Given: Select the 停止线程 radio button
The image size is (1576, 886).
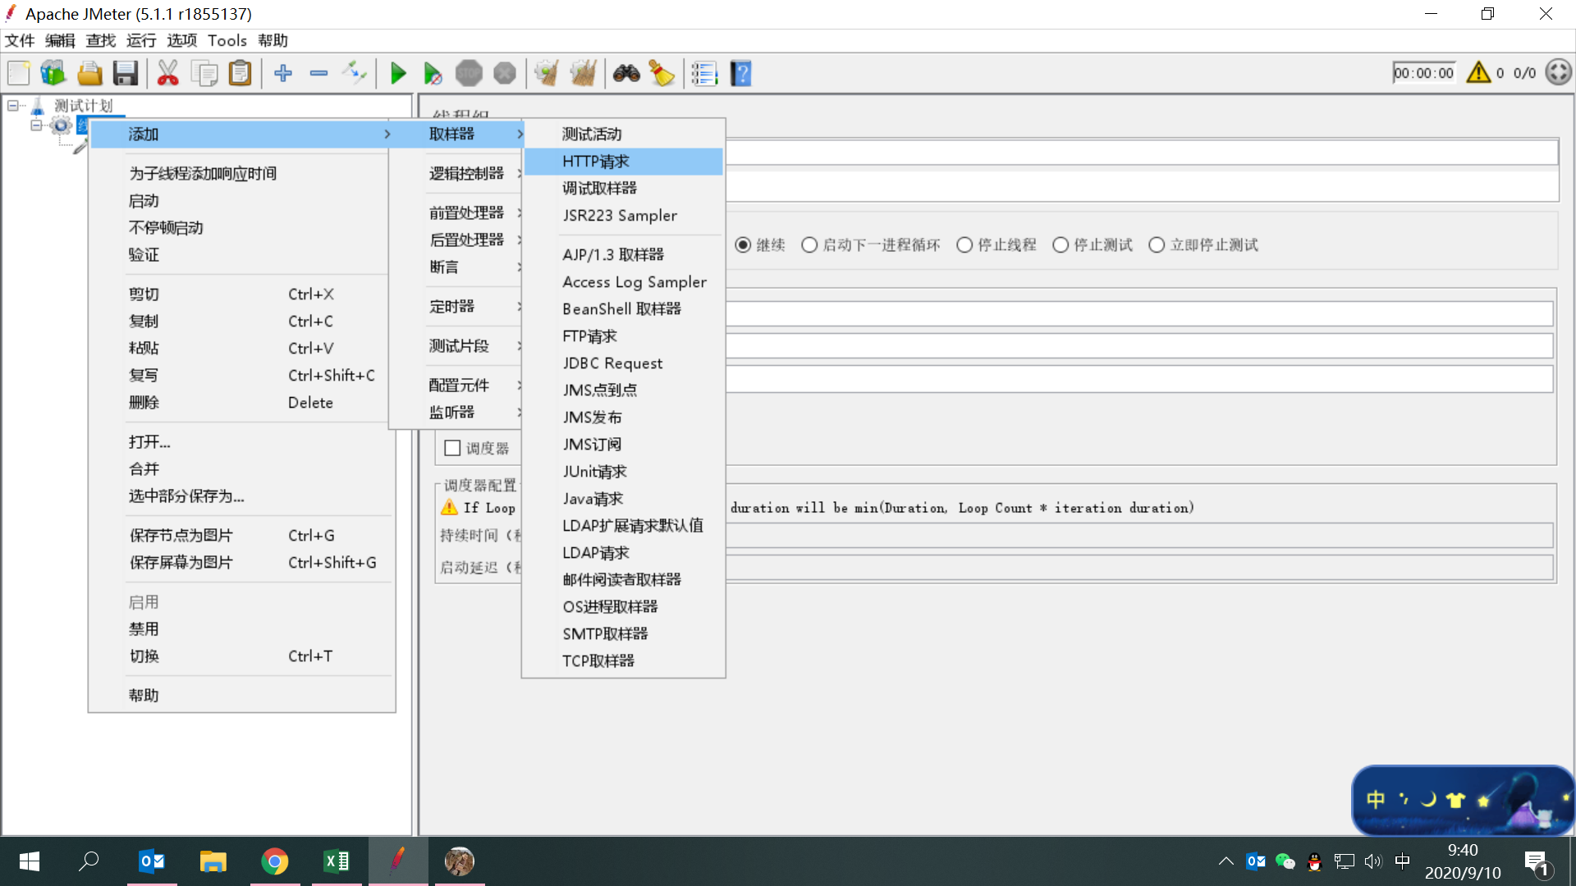Looking at the screenshot, I should coord(964,245).
